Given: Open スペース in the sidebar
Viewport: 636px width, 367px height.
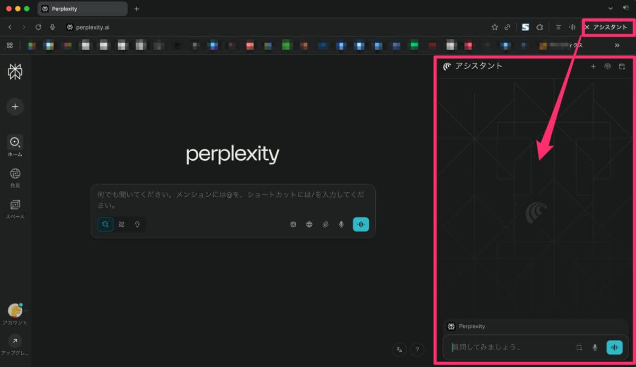Looking at the screenshot, I should (15, 208).
